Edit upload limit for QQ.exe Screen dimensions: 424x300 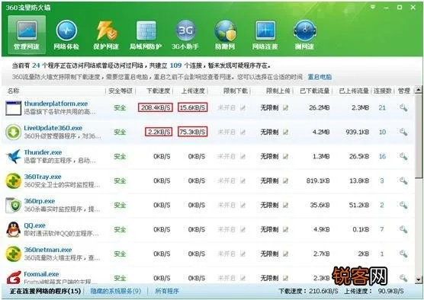pos(285,229)
